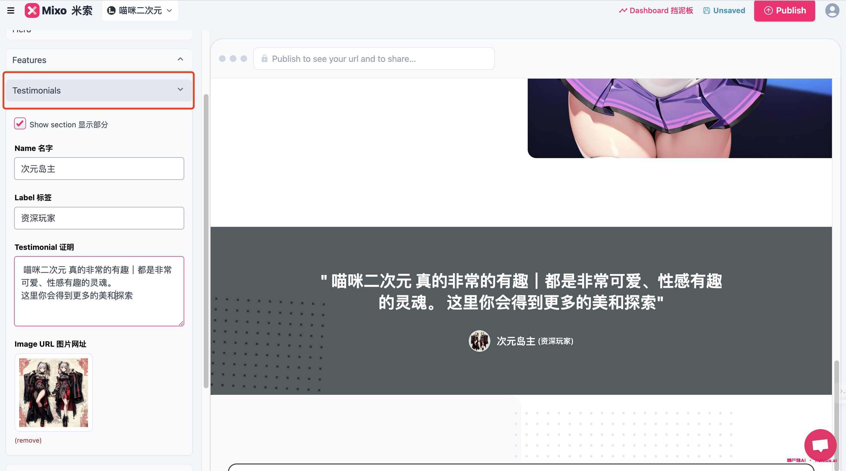Click the user profile avatar icon
The image size is (846, 471).
pyautogui.click(x=832, y=10)
